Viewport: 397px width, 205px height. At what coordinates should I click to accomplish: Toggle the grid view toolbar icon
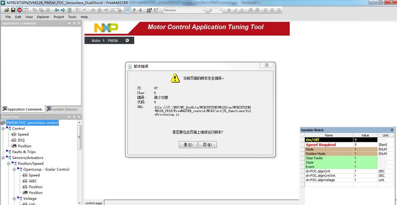coord(128,10)
